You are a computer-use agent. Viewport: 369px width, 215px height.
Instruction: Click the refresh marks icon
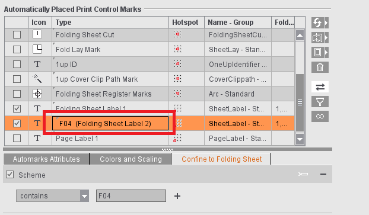pos(317,23)
